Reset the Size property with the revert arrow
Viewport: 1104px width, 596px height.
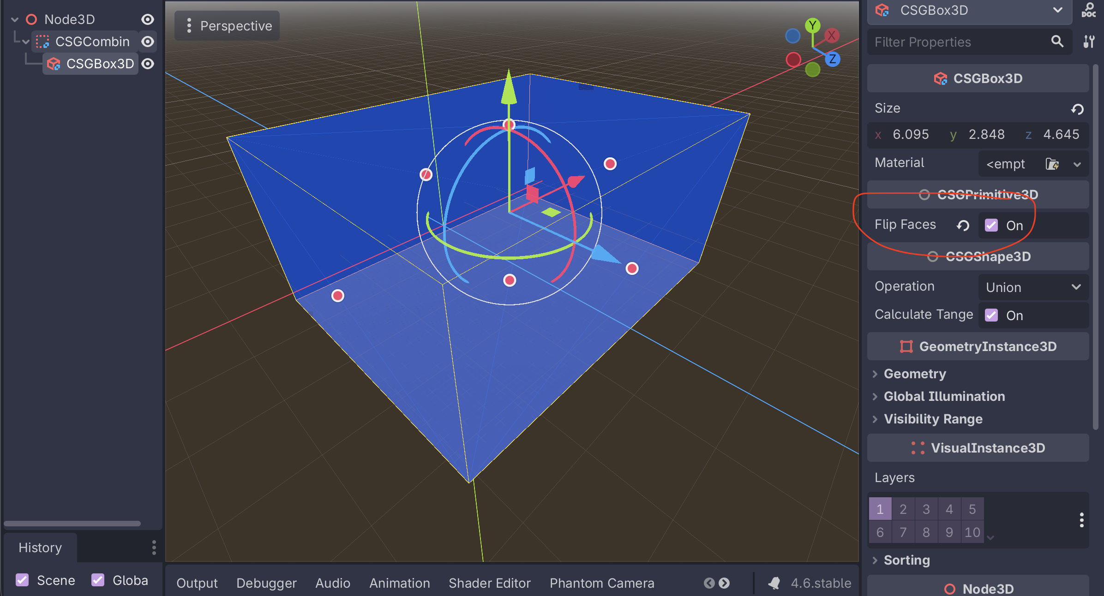point(1077,109)
